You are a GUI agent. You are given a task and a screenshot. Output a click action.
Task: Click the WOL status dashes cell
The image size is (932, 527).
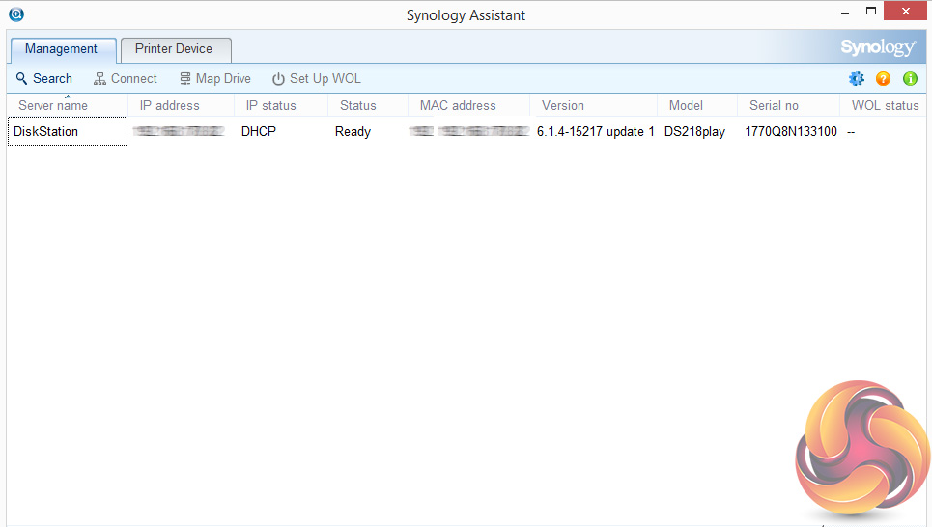tap(851, 132)
